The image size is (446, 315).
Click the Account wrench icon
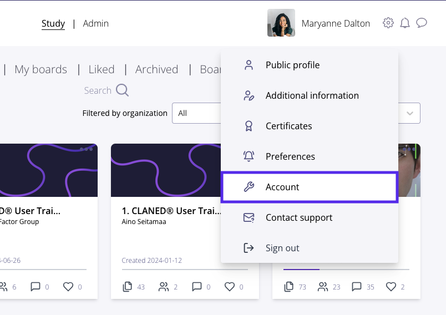[249, 187]
